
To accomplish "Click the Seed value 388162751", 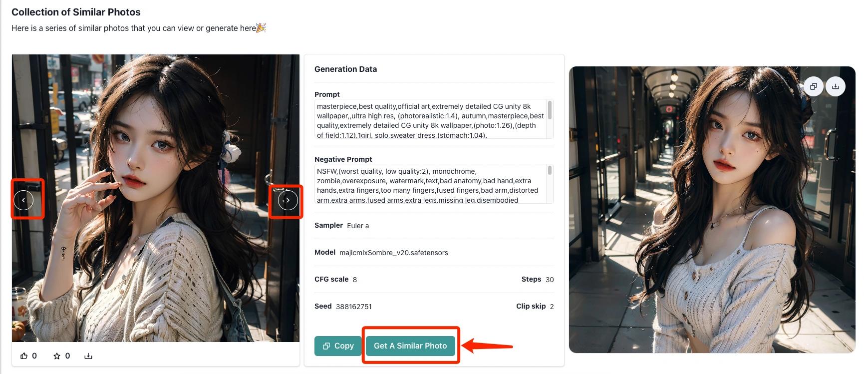I will (353, 307).
